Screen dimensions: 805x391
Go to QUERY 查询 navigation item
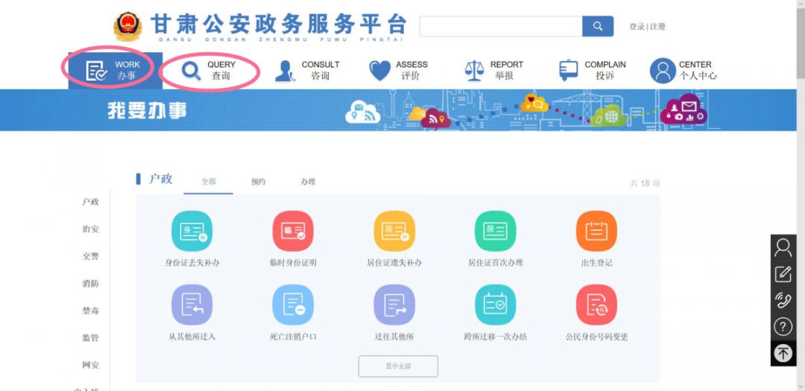(x=209, y=71)
